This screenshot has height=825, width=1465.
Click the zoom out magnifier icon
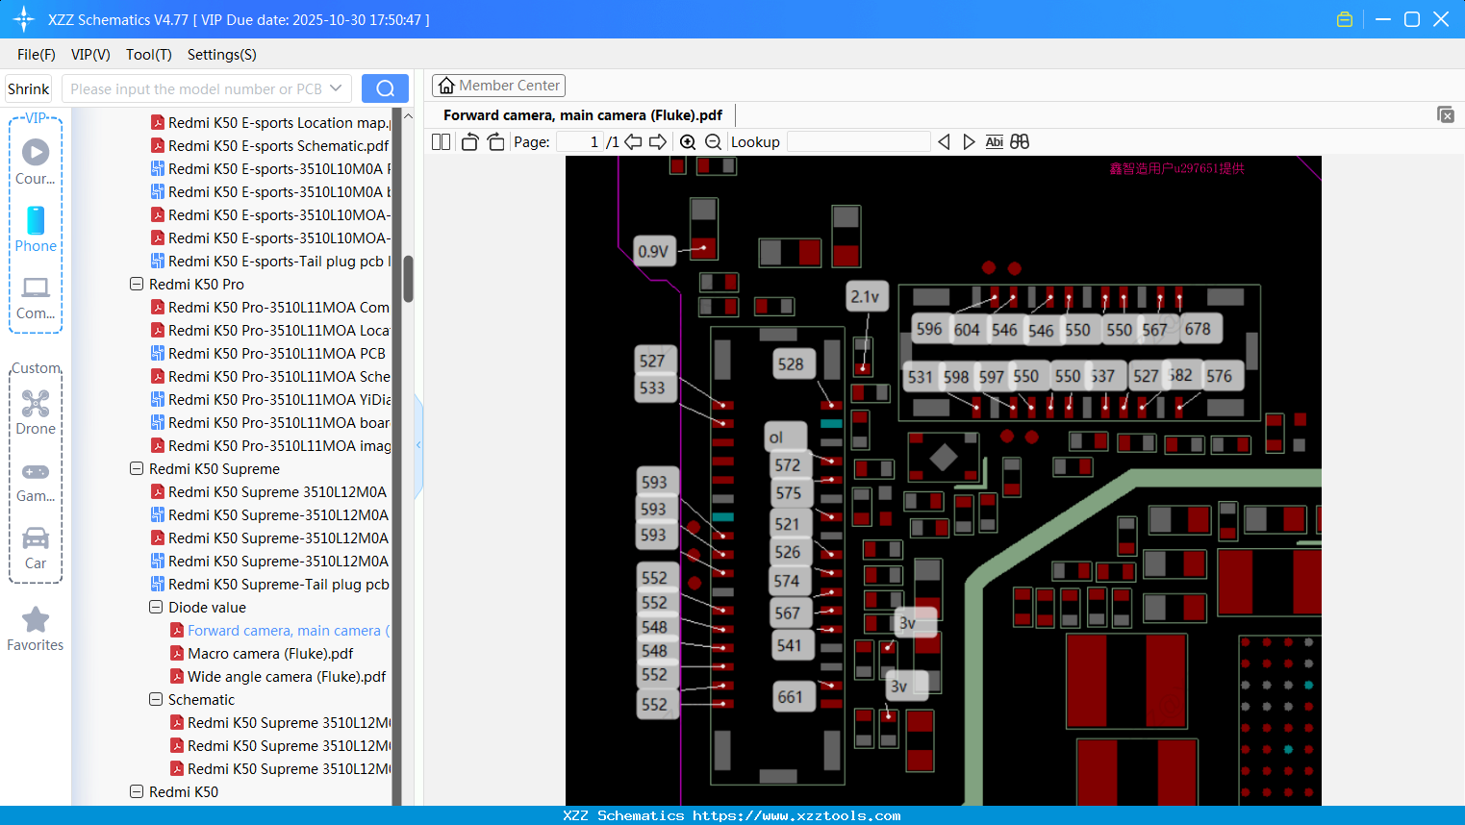point(713,142)
